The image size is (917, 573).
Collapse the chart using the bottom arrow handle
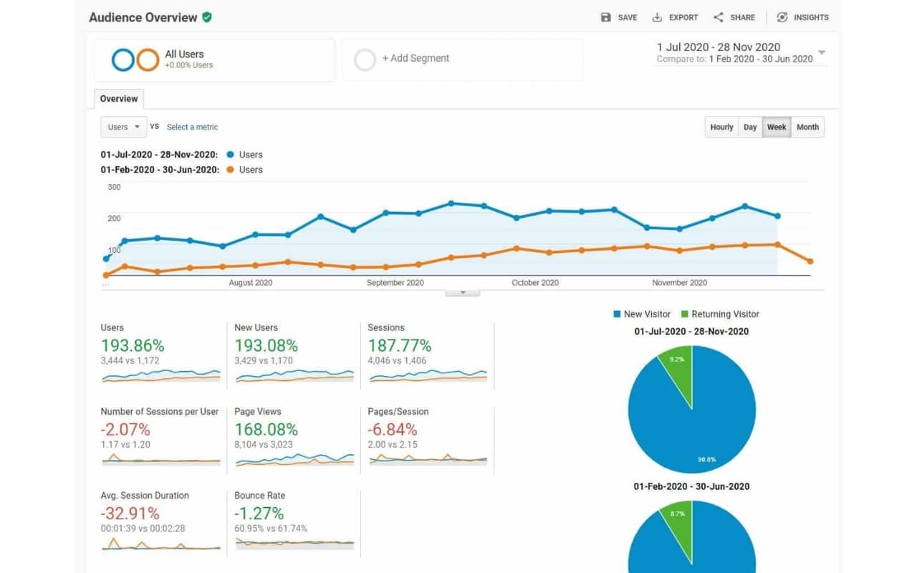463,292
